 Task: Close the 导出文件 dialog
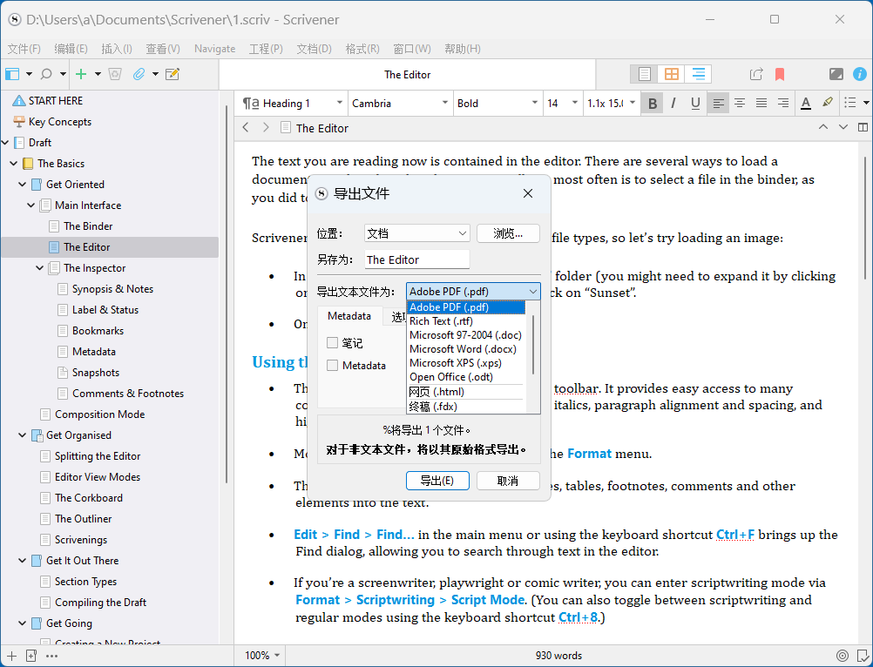[528, 193]
